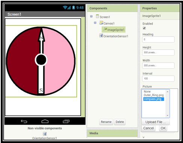Select the Canvas1 component icon
Viewport: 183px width, 143px height.
point(101,23)
